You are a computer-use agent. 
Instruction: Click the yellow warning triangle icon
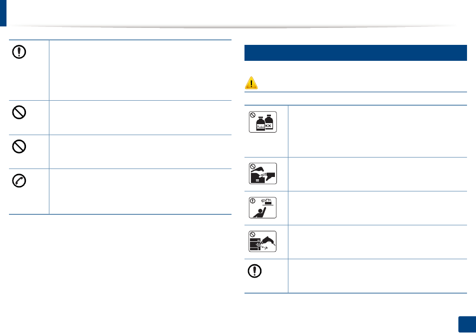coord(251,83)
